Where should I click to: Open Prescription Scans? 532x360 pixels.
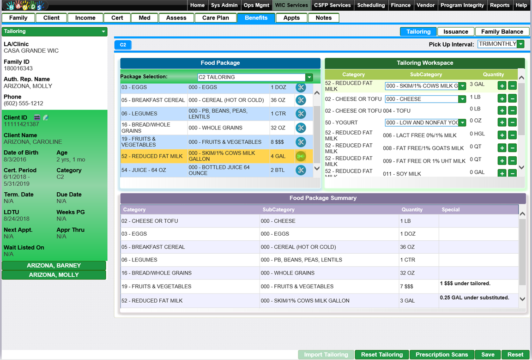[441, 354]
